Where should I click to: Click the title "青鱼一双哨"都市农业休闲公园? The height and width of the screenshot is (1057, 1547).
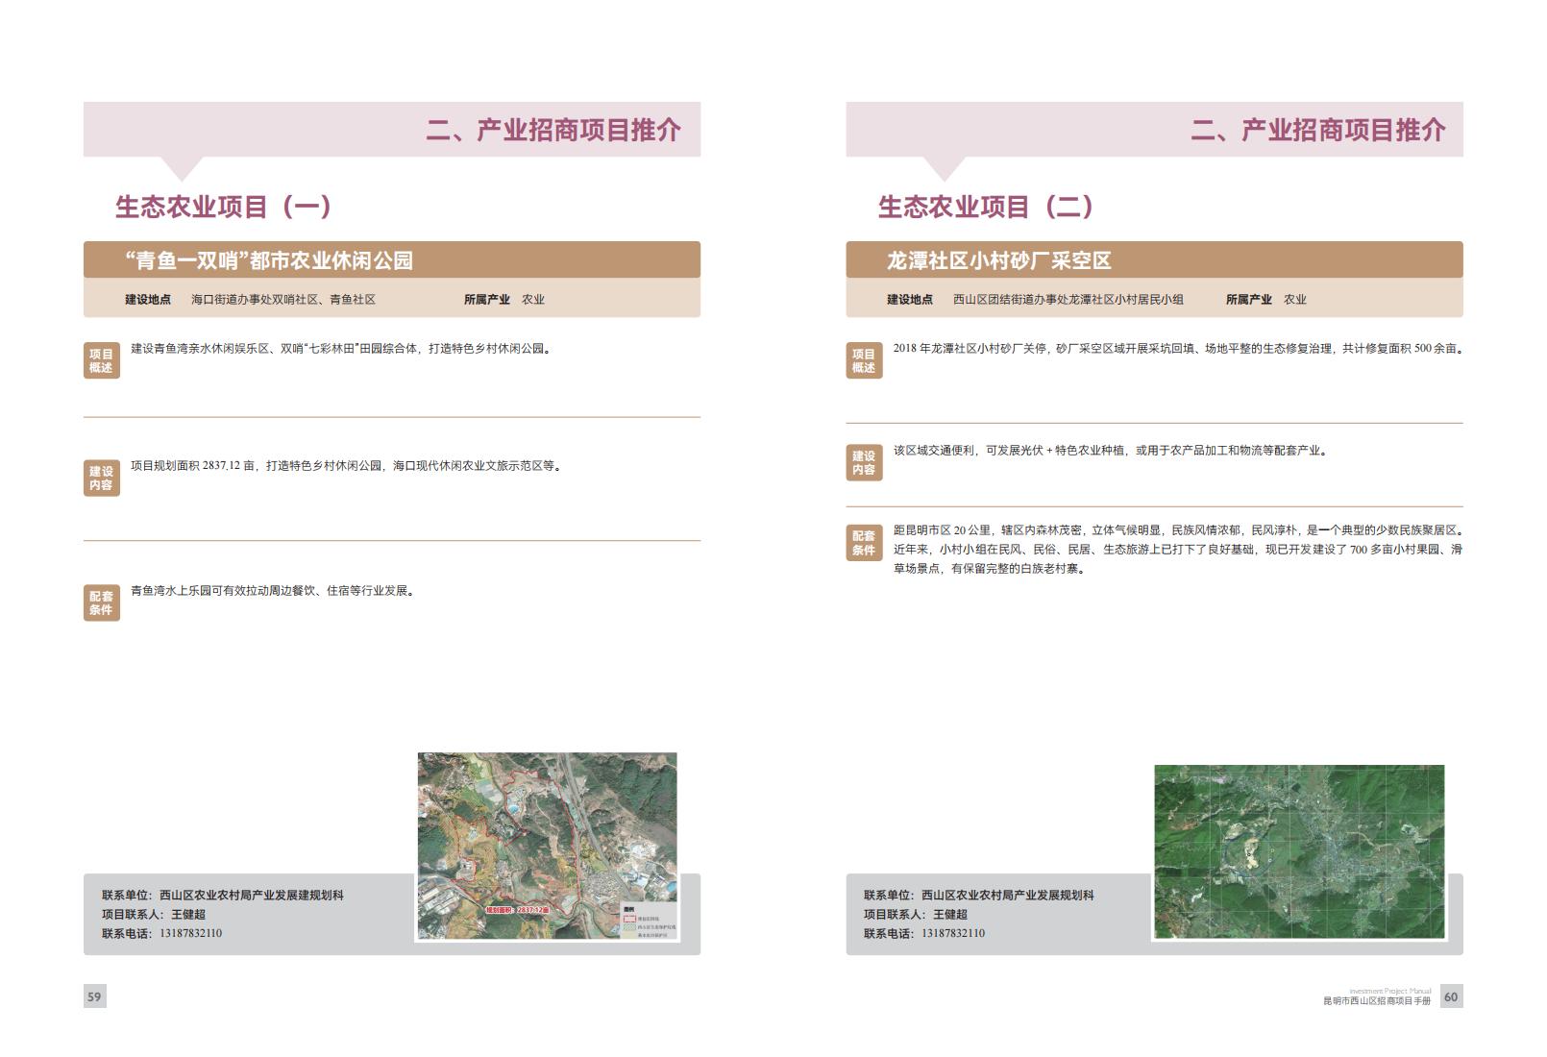coord(269,260)
